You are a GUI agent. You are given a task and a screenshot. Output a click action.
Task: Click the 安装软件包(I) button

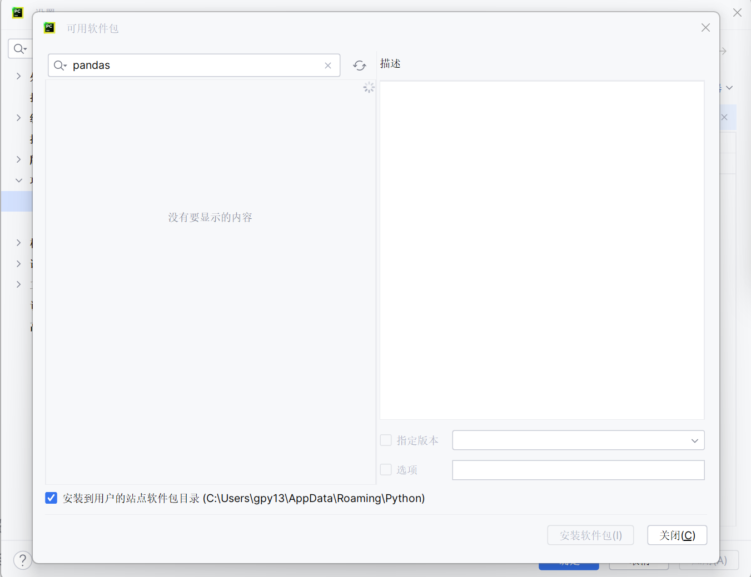[590, 535]
